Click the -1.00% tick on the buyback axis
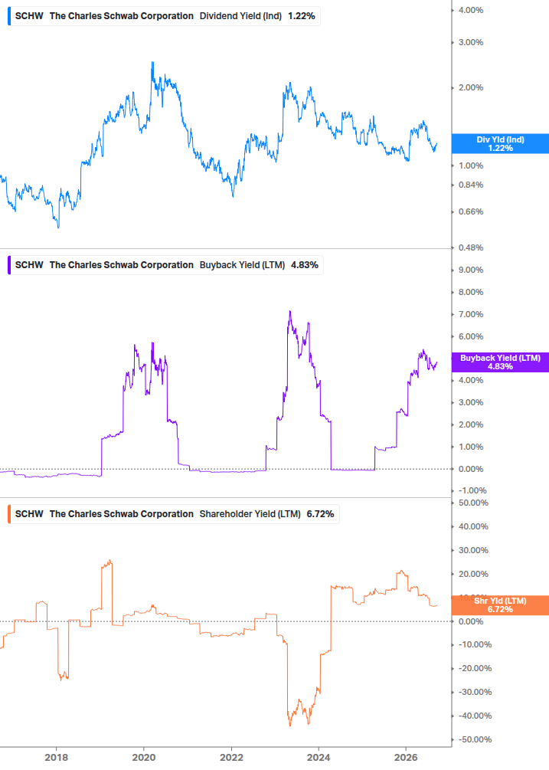This screenshot has width=549, height=770. coord(472,490)
